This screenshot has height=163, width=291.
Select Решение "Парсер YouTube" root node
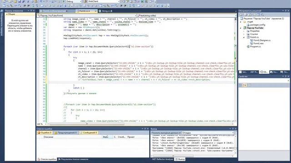tap(264, 19)
